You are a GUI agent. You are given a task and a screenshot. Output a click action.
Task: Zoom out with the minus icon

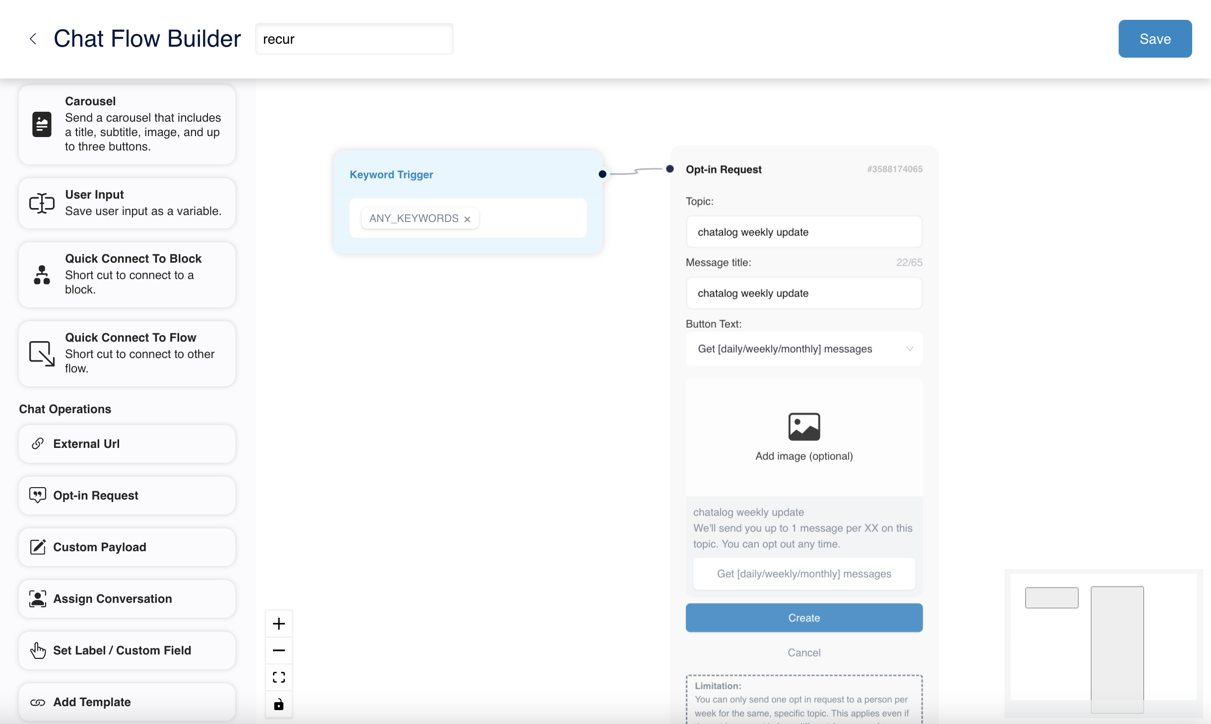(x=279, y=651)
